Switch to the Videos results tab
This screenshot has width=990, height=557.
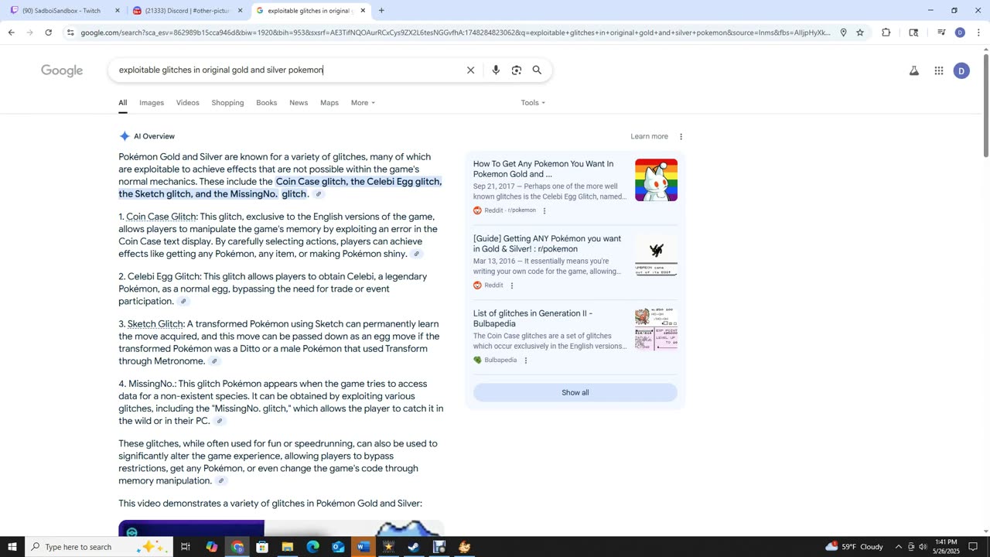[x=187, y=103]
